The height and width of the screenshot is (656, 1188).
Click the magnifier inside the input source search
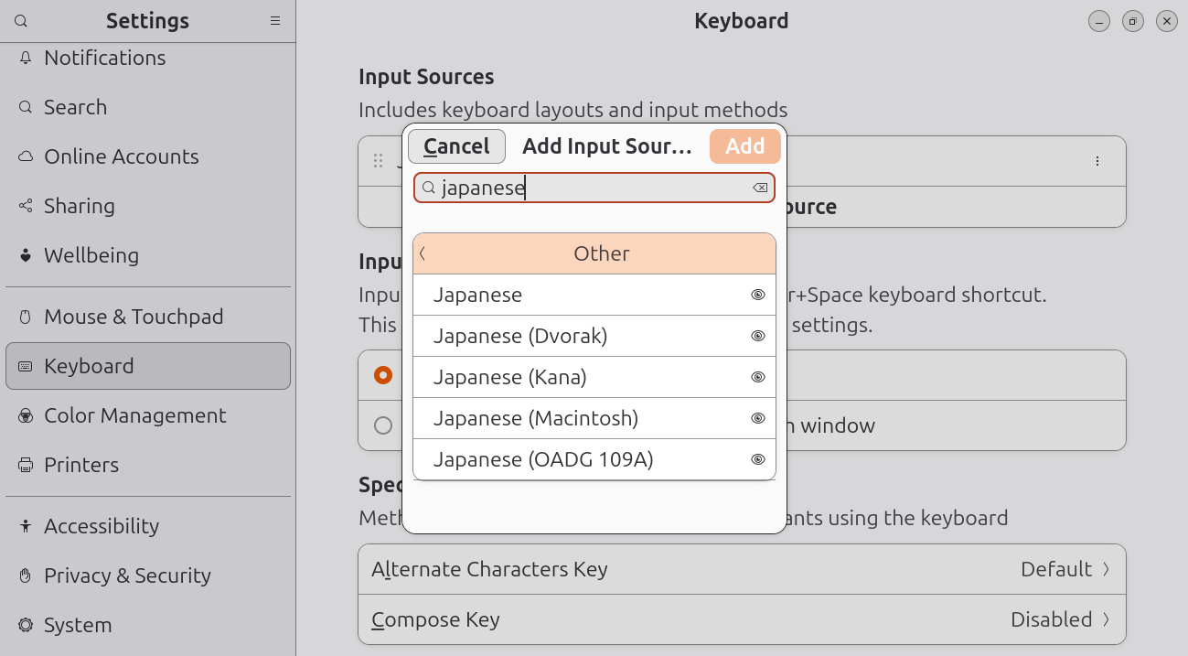click(428, 188)
